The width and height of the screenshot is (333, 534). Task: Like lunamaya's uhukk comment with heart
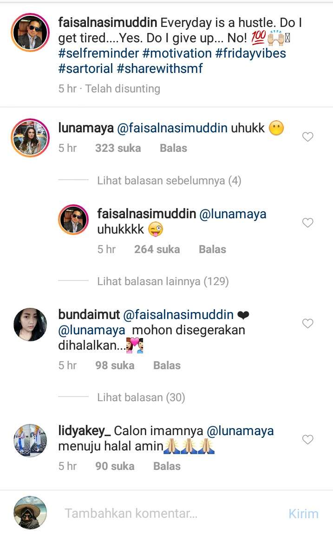tap(308, 137)
